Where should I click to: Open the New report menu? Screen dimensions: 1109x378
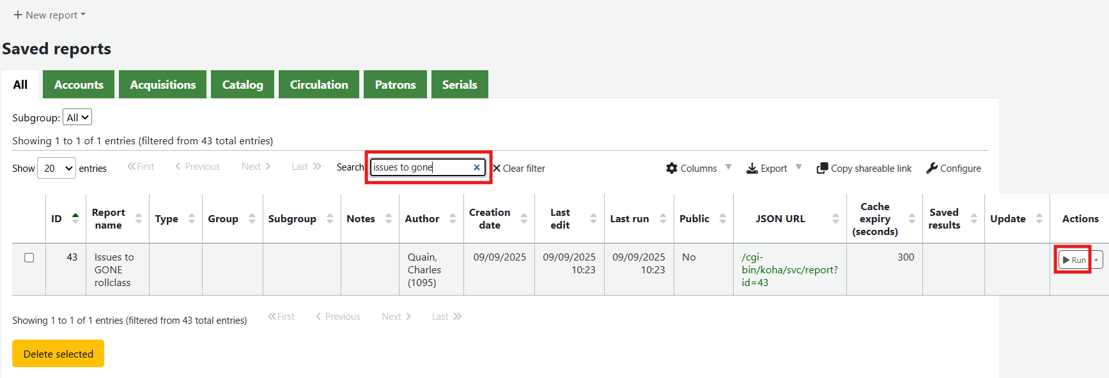pyautogui.click(x=49, y=15)
